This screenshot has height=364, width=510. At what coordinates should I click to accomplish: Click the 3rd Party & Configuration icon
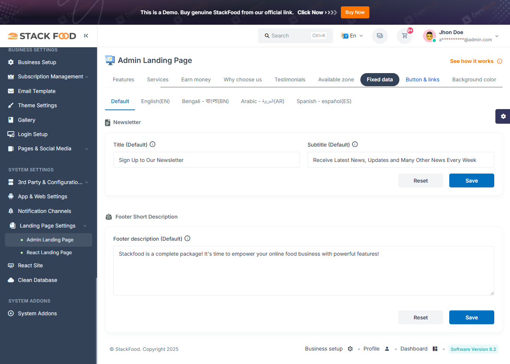click(11, 182)
